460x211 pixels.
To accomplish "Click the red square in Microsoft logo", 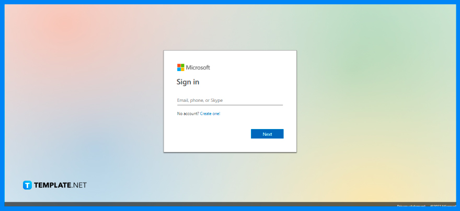I will (179, 66).
